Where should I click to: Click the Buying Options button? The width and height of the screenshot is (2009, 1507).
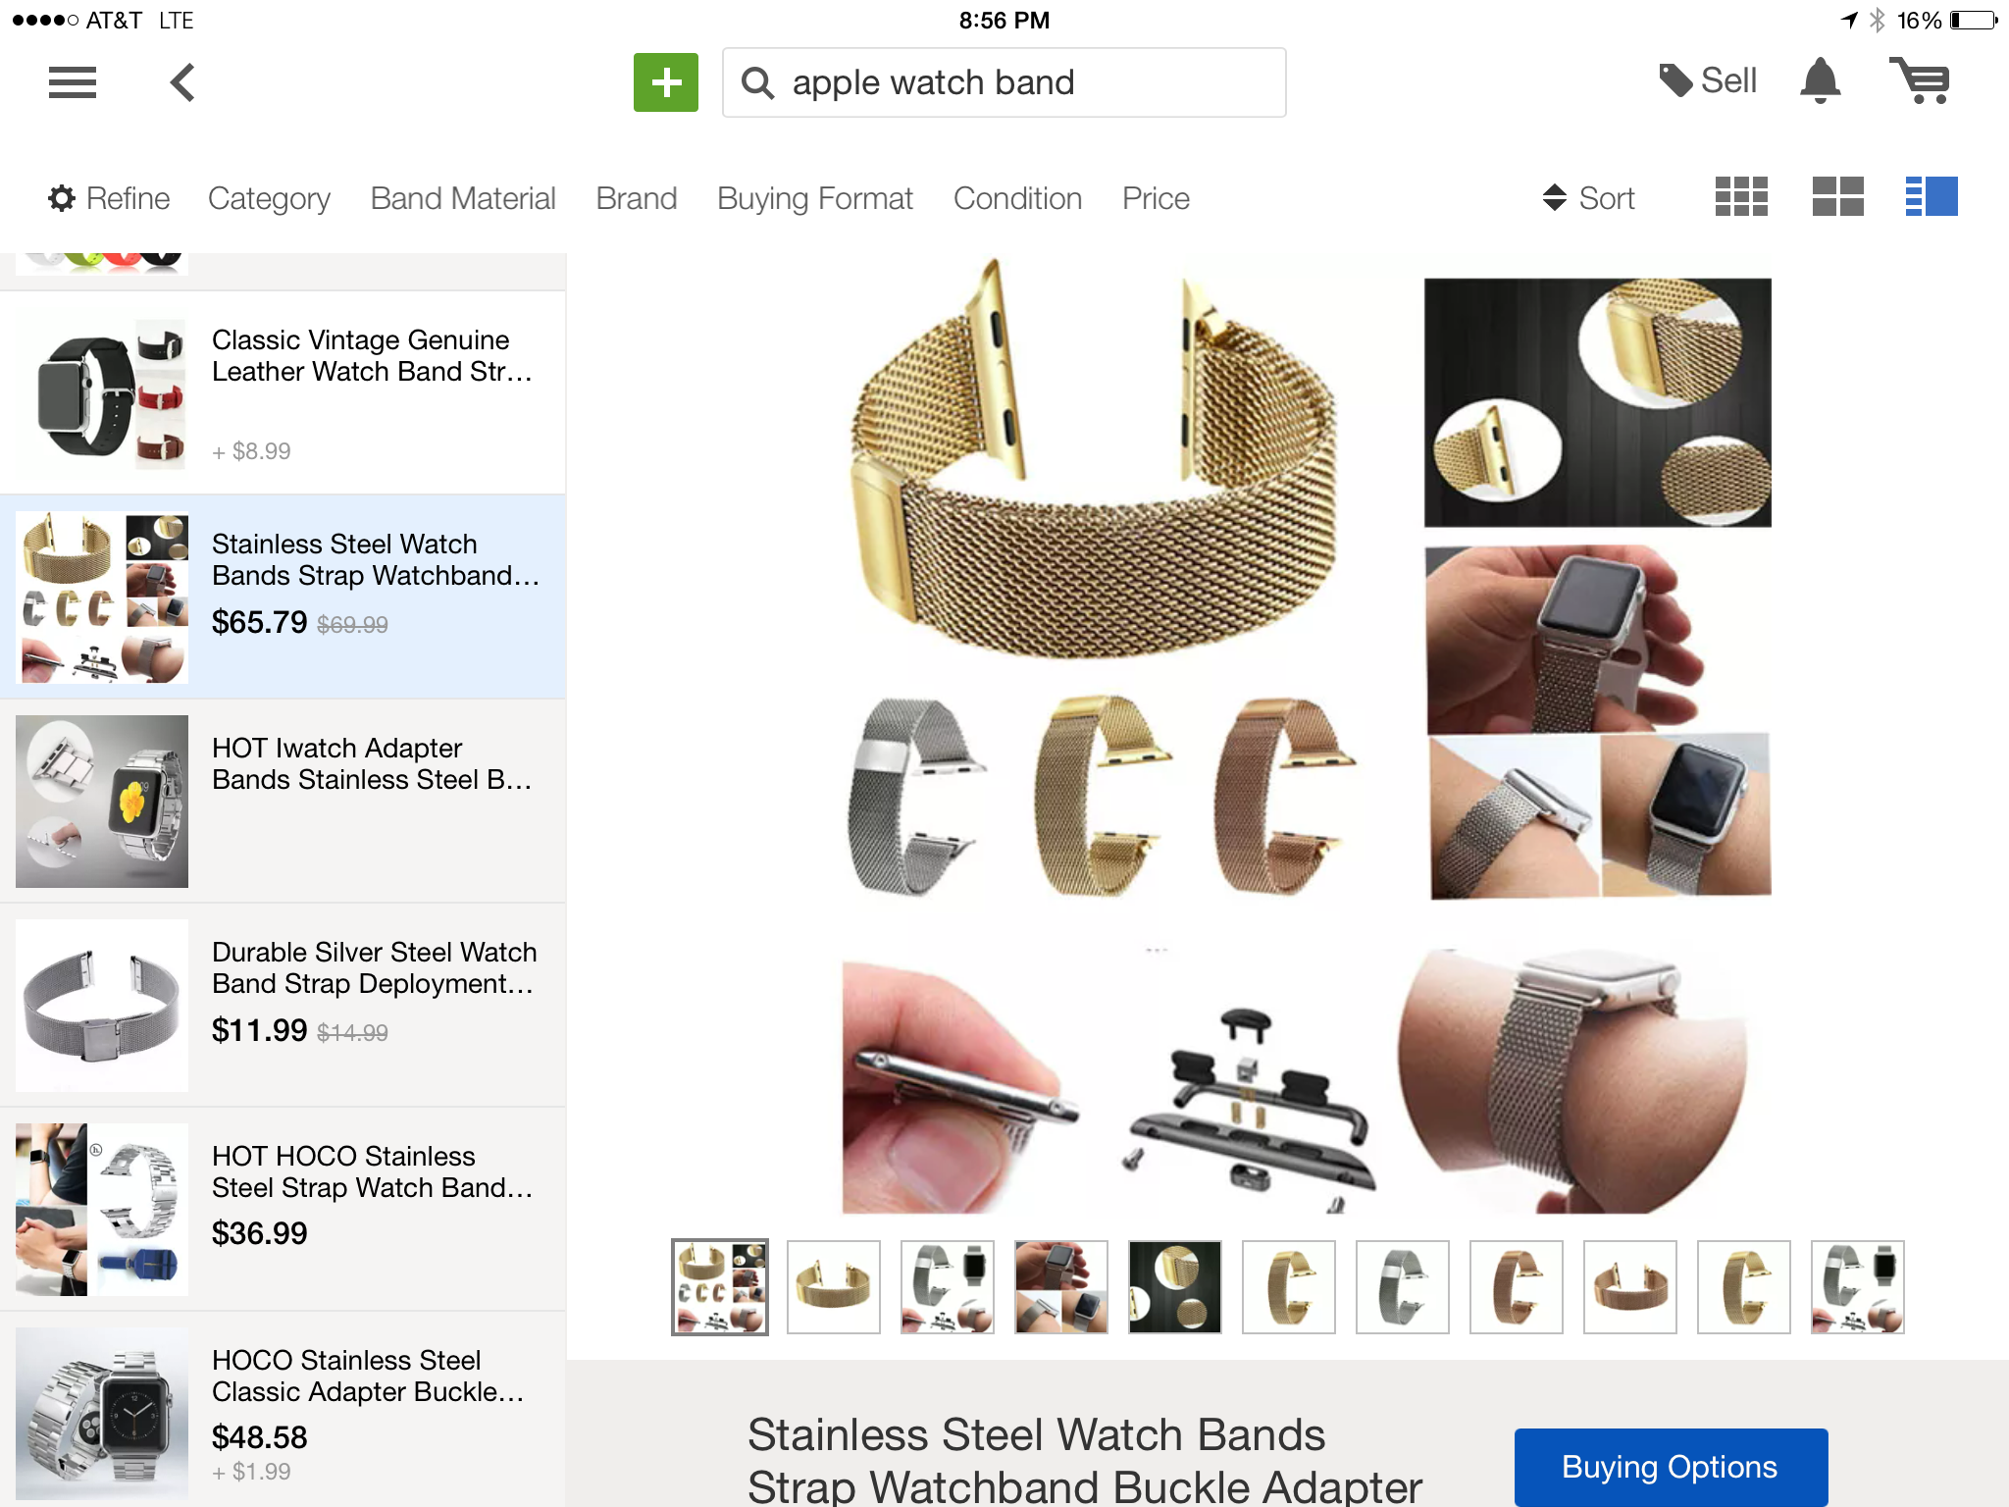tap(1671, 1467)
